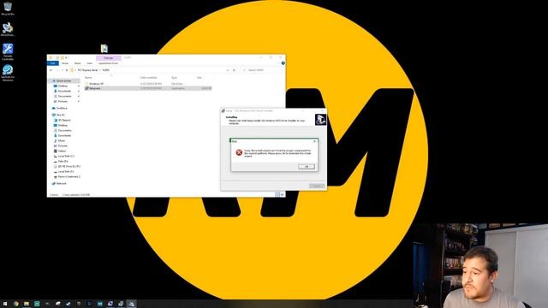The width and height of the screenshot is (548, 308).
Task: Click Cancel in the Setup window
Action: 317,186
